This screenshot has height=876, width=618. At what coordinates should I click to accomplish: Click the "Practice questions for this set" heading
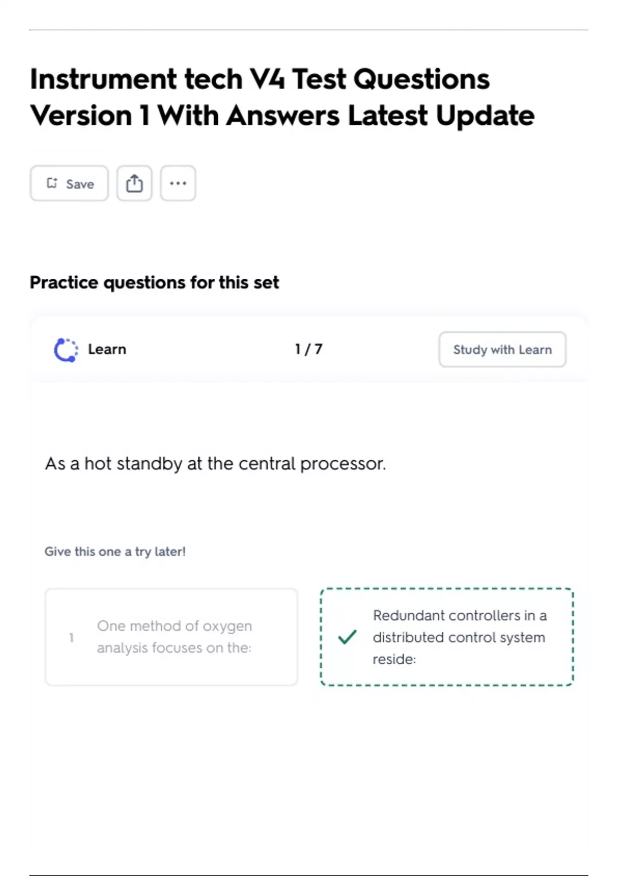coord(154,282)
